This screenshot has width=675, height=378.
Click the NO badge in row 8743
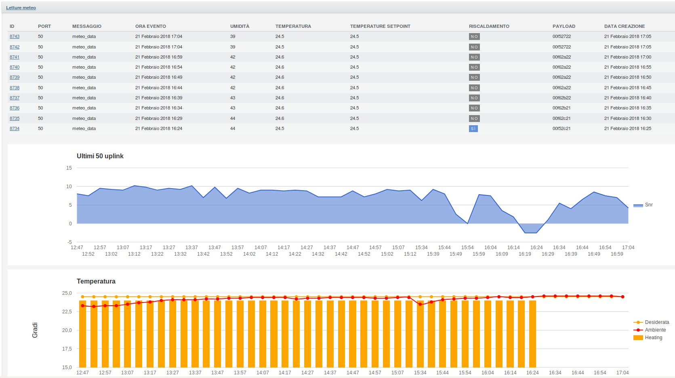(x=474, y=37)
